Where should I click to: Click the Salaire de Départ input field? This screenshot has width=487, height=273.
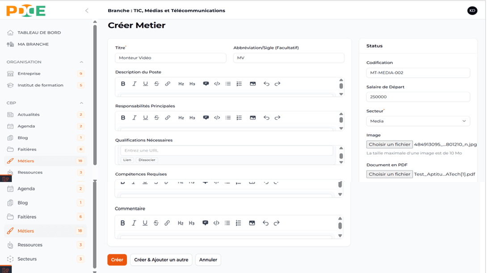pos(418,97)
